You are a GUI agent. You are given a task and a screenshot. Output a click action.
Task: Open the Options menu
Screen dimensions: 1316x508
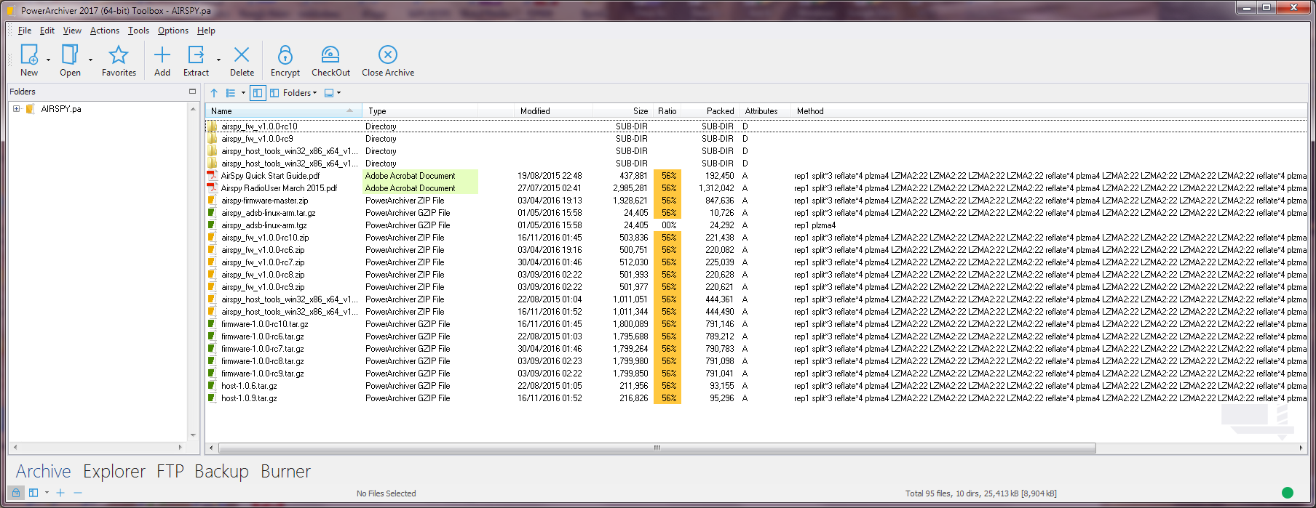click(x=173, y=31)
